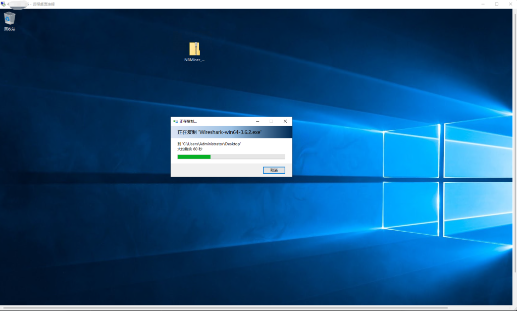This screenshot has width=517, height=311.
Task: Click the destination path 'C:\Users\Administrator\Desktop'
Action: (x=212, y=144)
